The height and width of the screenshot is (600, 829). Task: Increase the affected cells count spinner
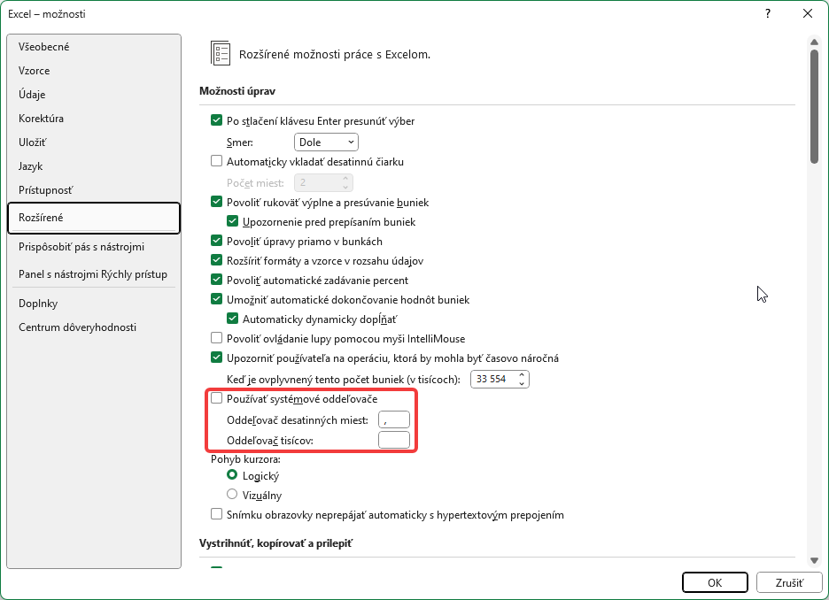(x=522, y=374)
